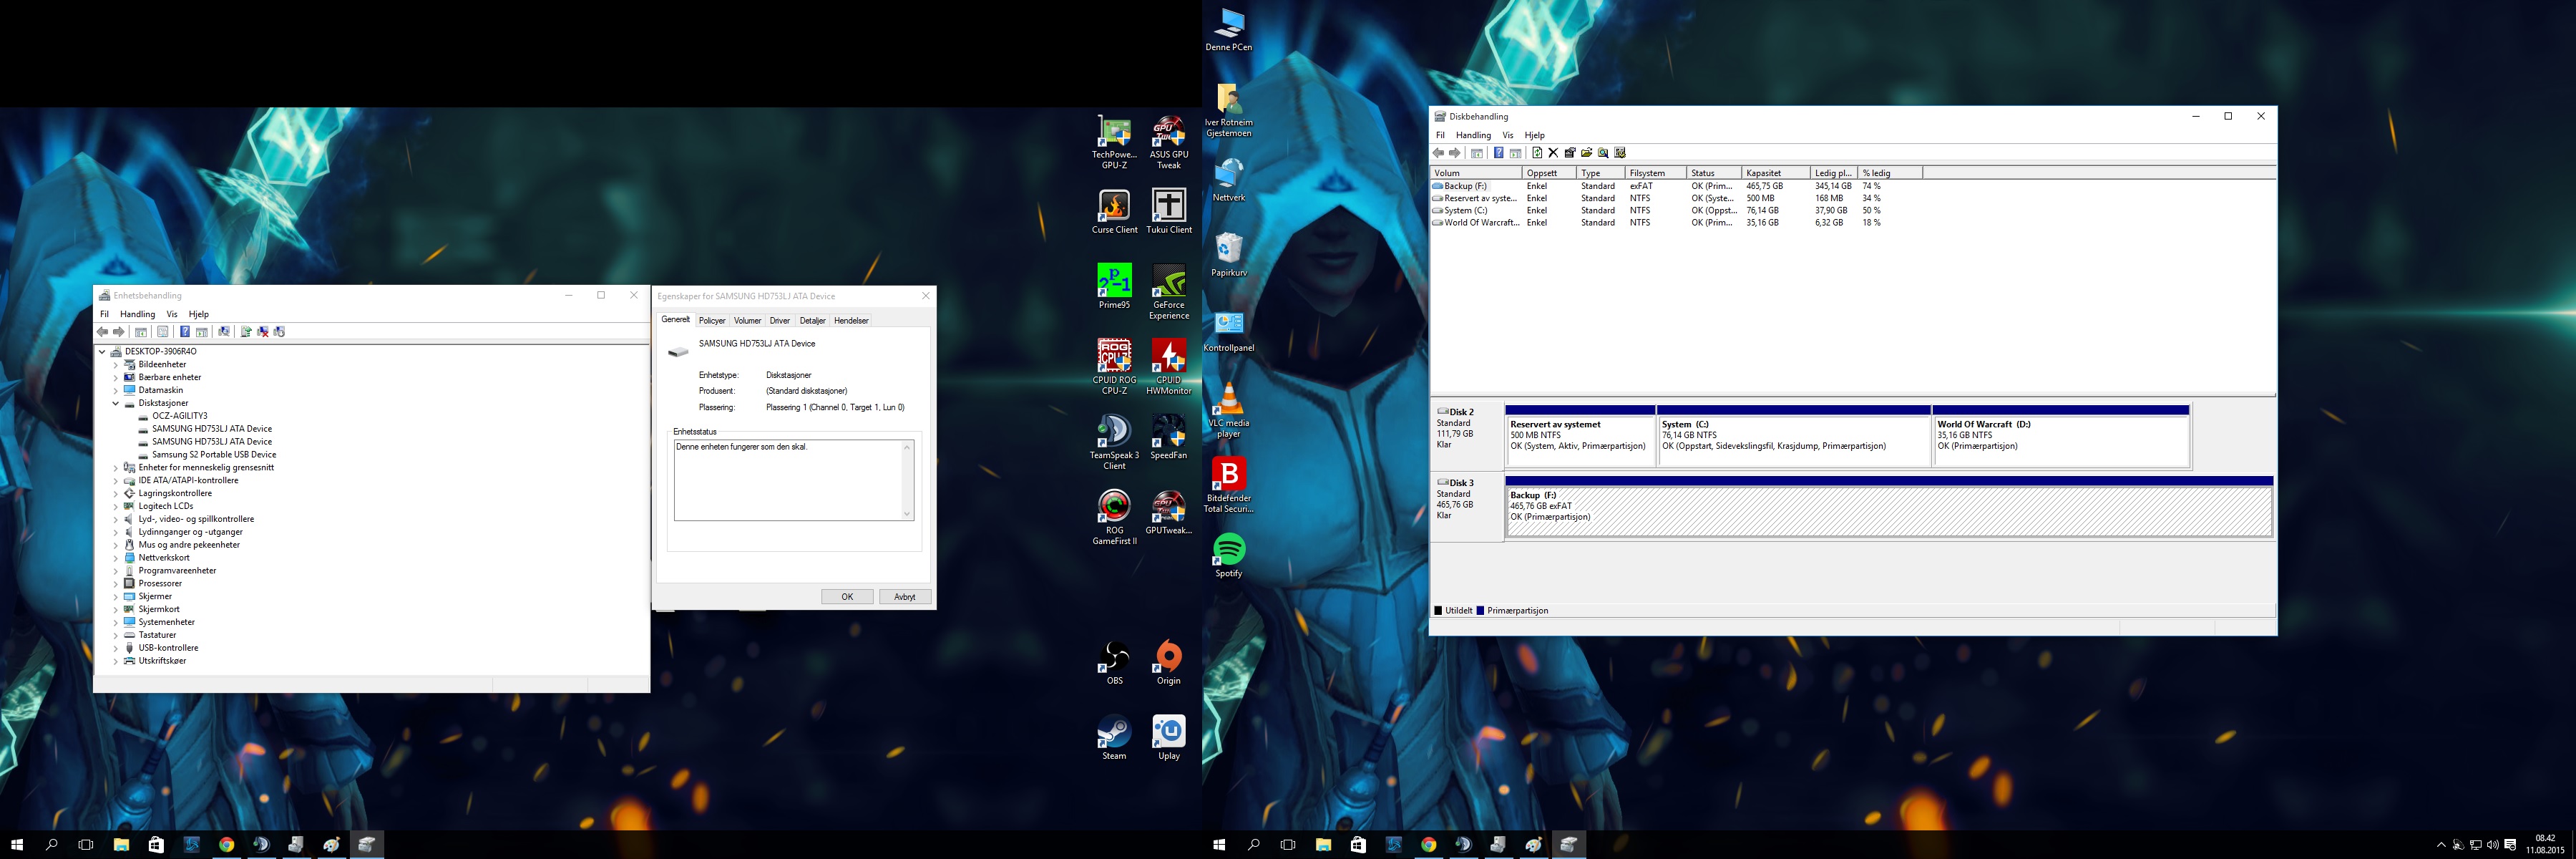The image size is (2576, 859).
Task: Expand the USB-kontrollere node
Action: (x=116, y=648)
